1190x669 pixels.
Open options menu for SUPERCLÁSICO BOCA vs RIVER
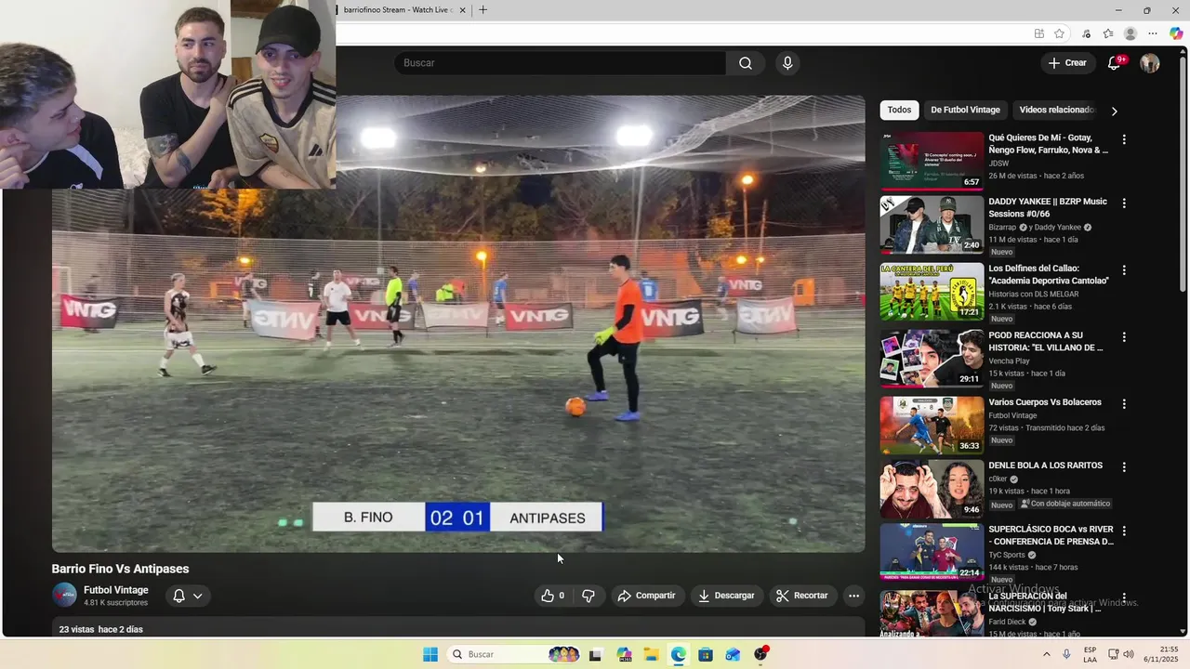1124,531
